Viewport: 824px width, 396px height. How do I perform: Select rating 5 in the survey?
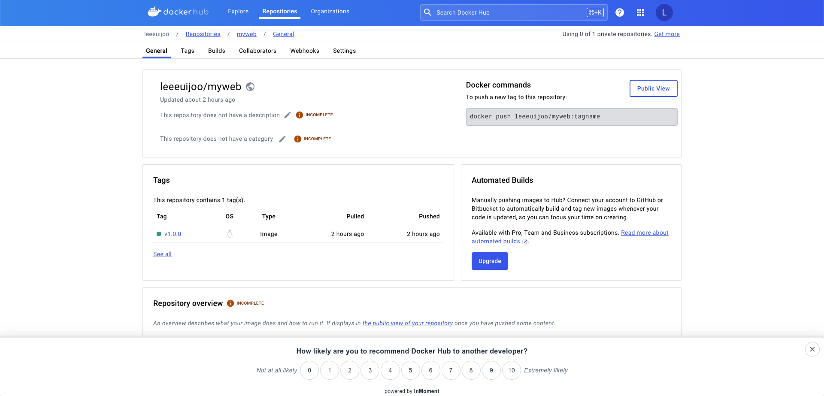(x=410, y=370)
